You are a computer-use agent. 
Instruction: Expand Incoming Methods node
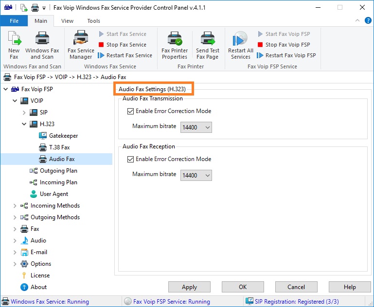click(15, 206)
